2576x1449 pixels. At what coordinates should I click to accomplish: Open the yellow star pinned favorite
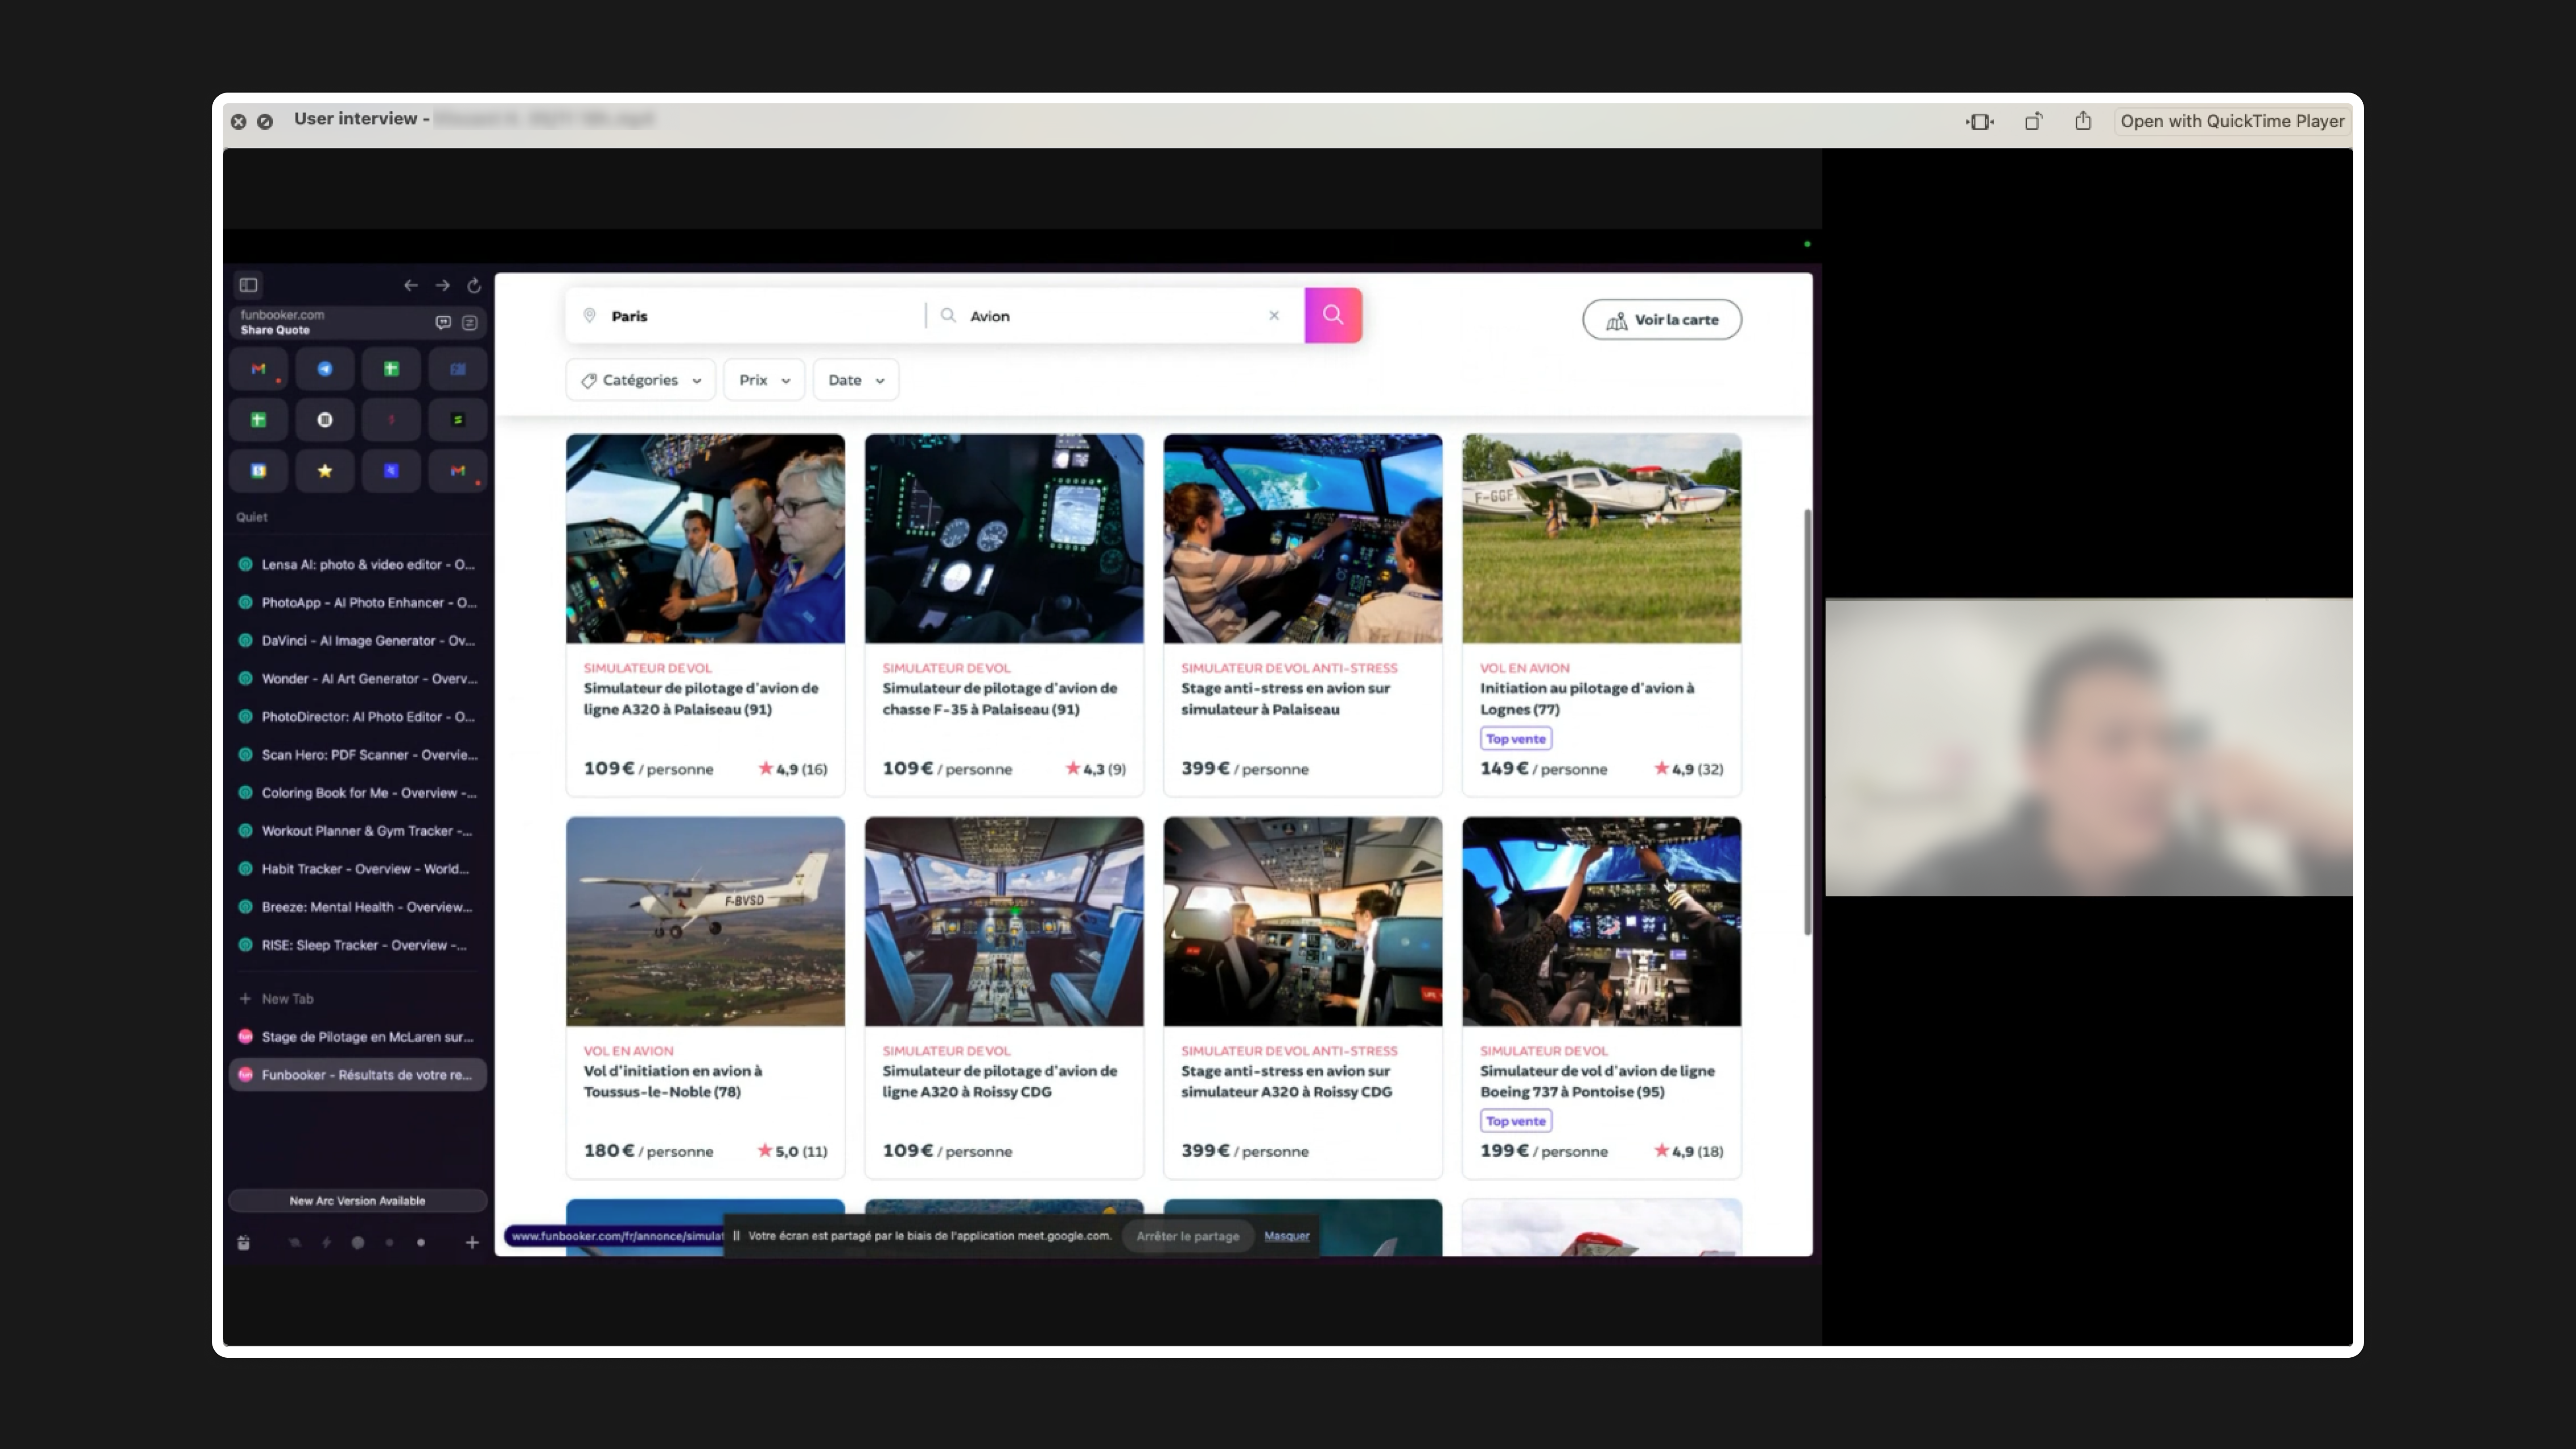[325, 471]
